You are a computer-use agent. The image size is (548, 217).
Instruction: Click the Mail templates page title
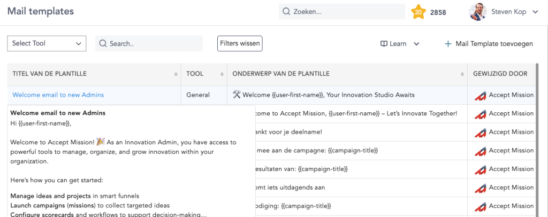[x=41, y=11]
